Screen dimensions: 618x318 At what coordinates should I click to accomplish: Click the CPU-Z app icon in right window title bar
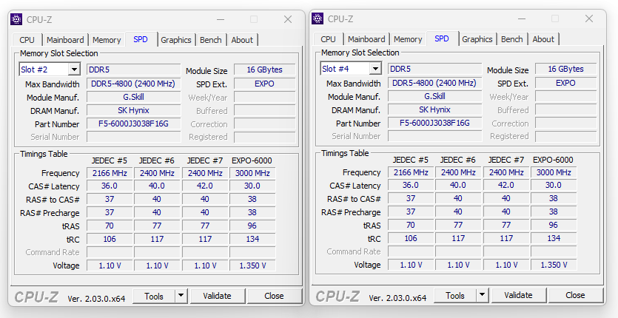(318, 18)
